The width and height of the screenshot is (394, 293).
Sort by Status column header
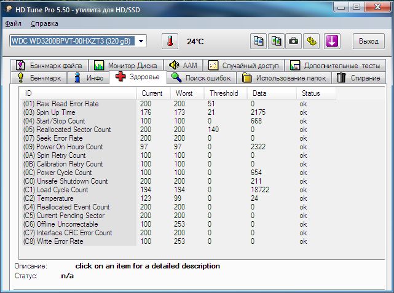tap(316, 93)
